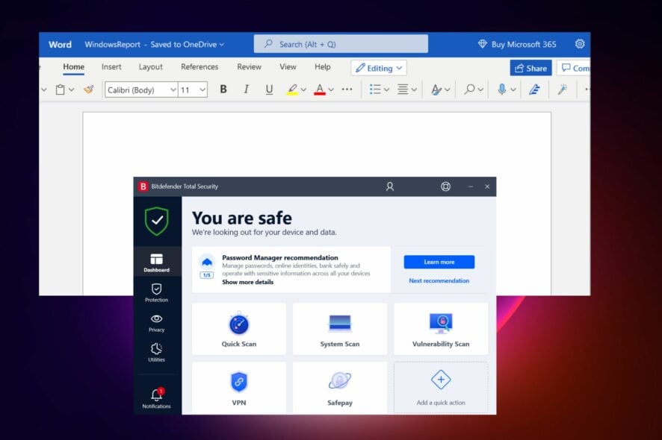Viewport: 662px width, 440px height.
Task: Expand the Styles options arrow
Action: [447, 89]
